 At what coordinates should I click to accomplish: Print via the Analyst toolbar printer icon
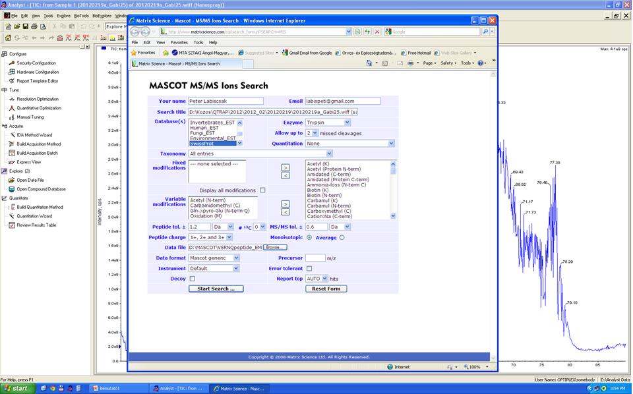click(34, 26)
